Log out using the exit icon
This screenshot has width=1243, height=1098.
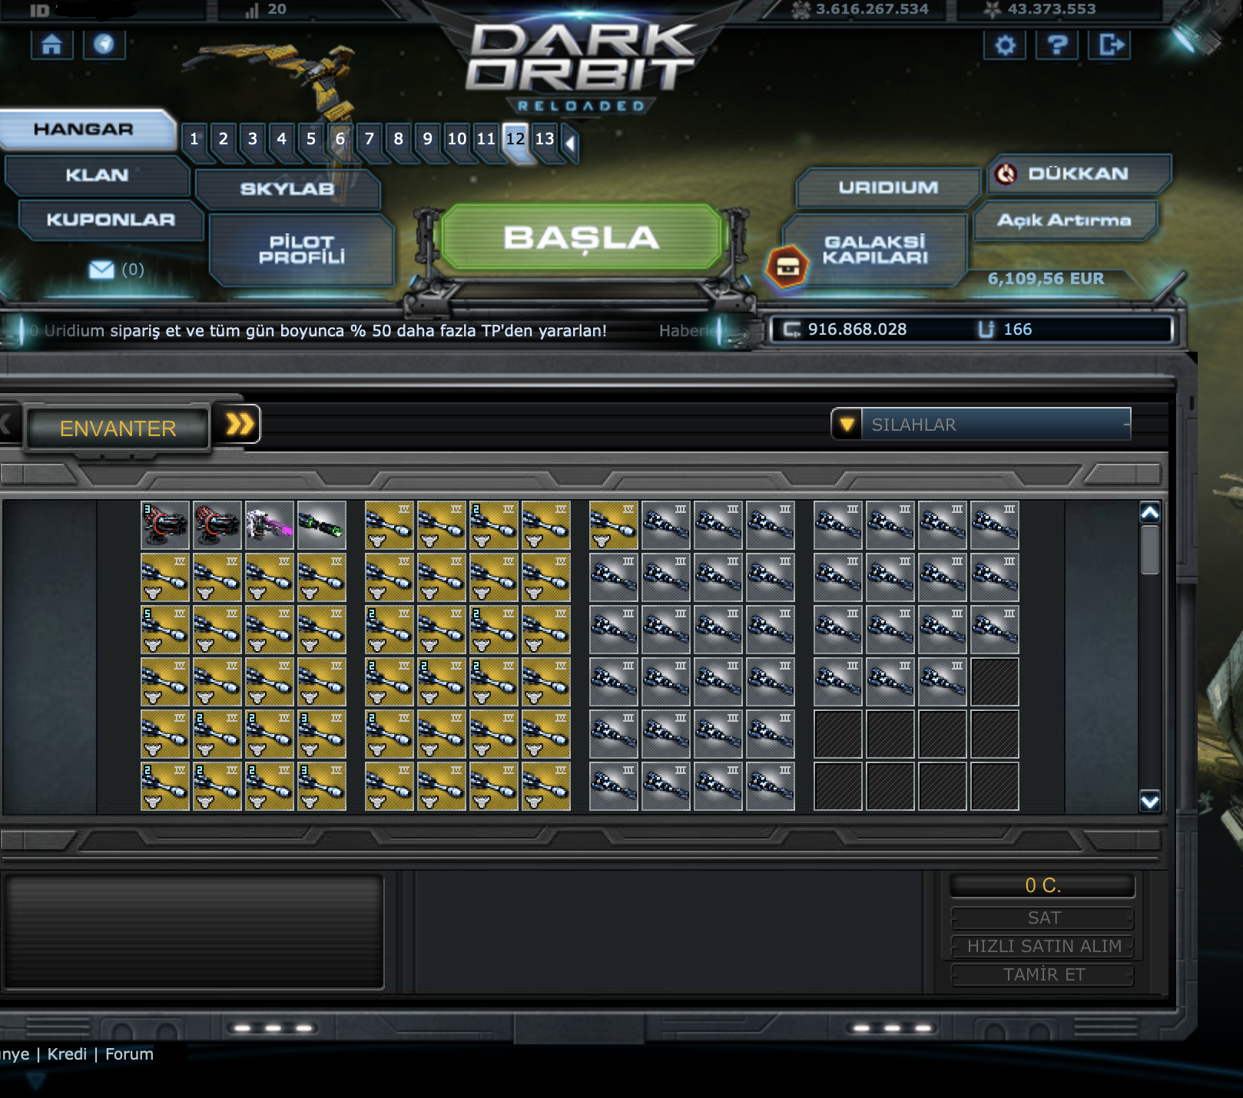click(x=1109, y=45)
